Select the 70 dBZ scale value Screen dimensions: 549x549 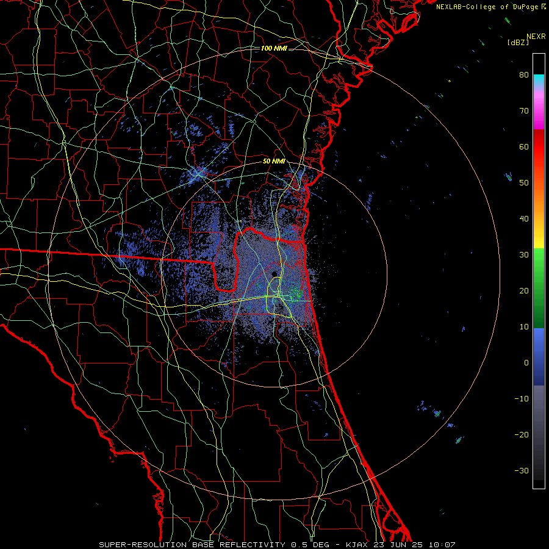(x=524, y=110)
